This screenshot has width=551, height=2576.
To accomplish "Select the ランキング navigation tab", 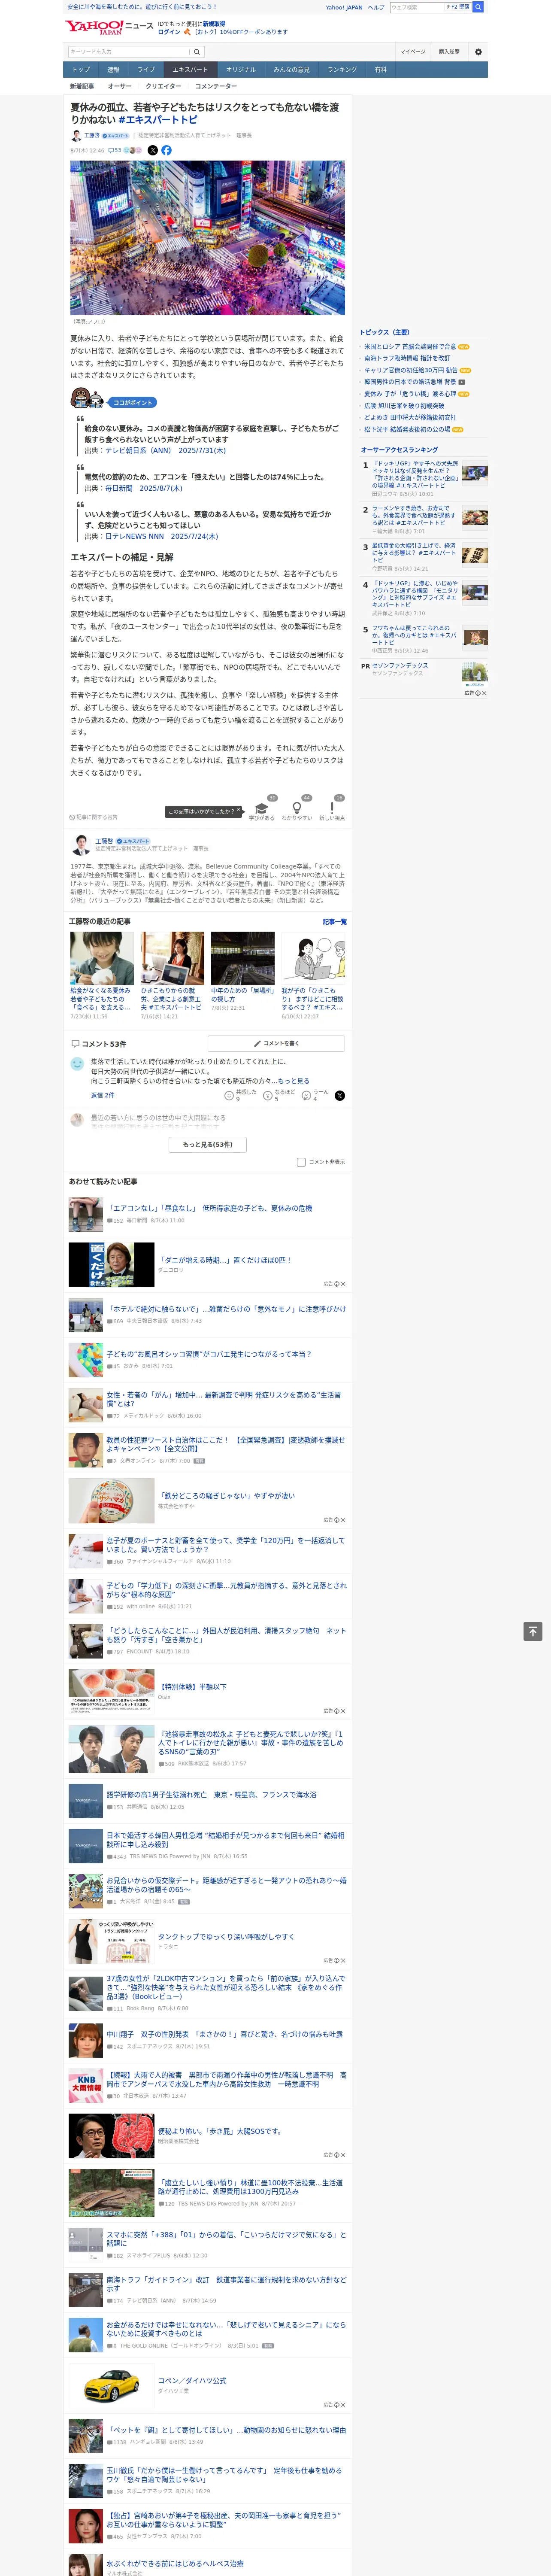I will click(x=342, y=70).
